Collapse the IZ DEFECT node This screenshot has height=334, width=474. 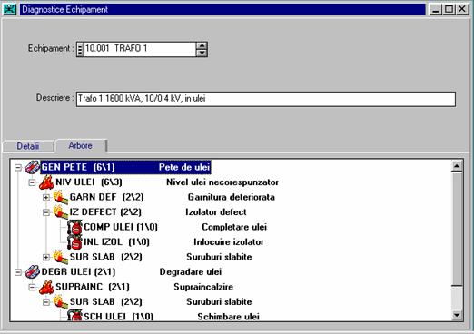46,212
